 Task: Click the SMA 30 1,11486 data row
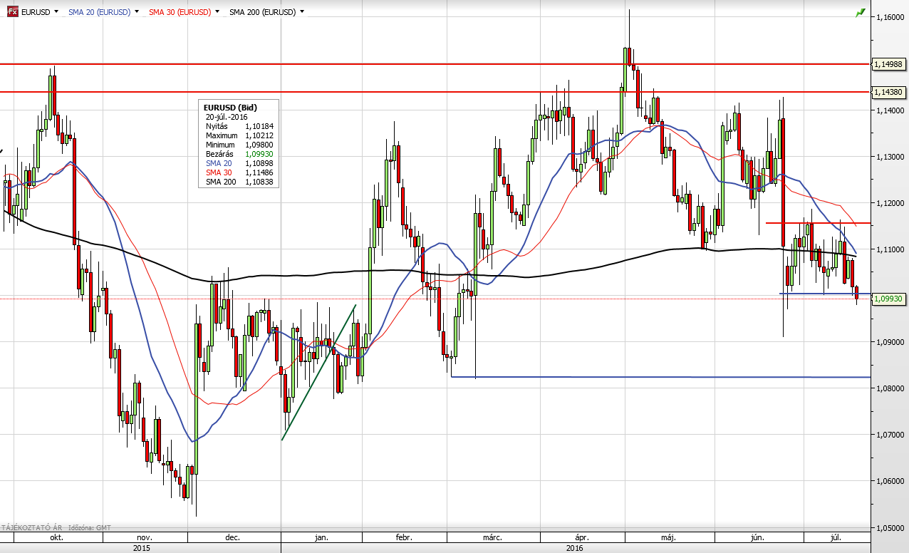pyautogui.click(x=239, y=172)
